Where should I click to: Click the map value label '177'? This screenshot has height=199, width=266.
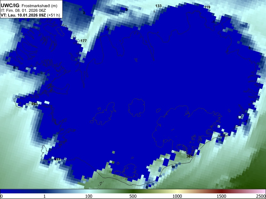click(x=84, y=41)
